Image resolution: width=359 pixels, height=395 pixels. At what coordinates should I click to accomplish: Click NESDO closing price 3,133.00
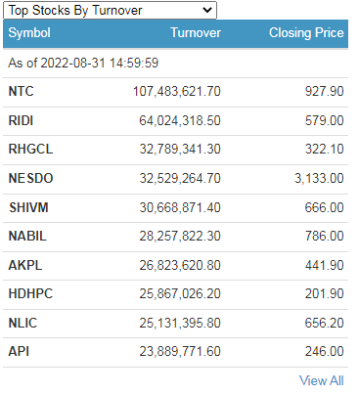(x=319, y=178)
